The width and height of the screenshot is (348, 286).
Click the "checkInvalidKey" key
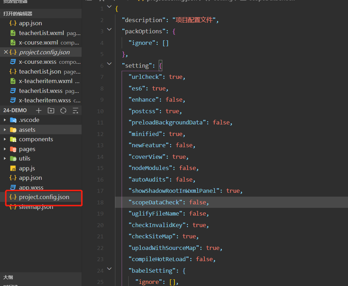(x=157, y=225)
